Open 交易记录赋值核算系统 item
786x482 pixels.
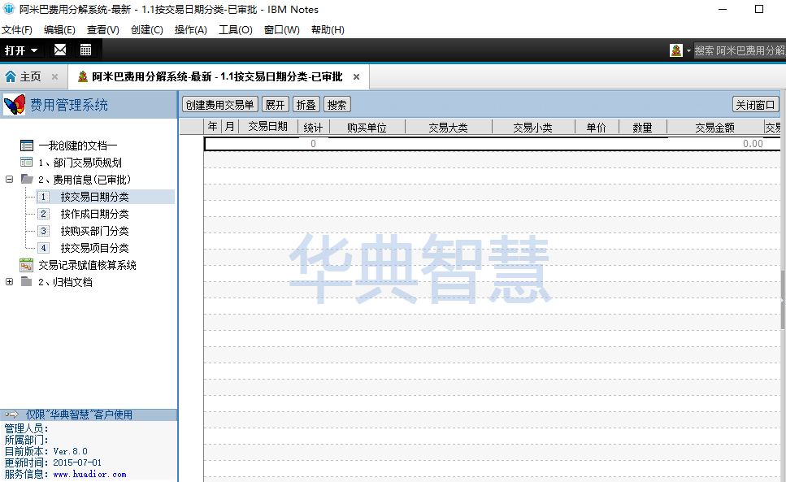[x=87, y=265]
